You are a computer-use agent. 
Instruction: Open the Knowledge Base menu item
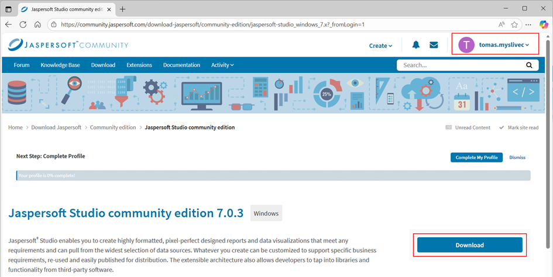click(x=60, y=65)
